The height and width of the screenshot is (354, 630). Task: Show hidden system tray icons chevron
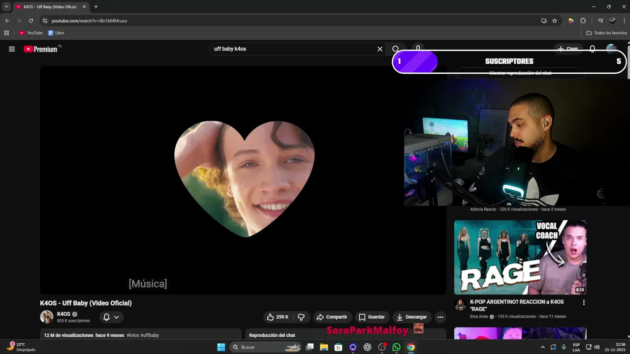(543, 347)
